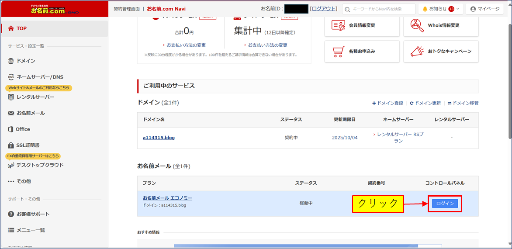This screenshot has width=512, height=249.
Task: Click the 会員情報変更 card icon
Action: tap(338, 25)
